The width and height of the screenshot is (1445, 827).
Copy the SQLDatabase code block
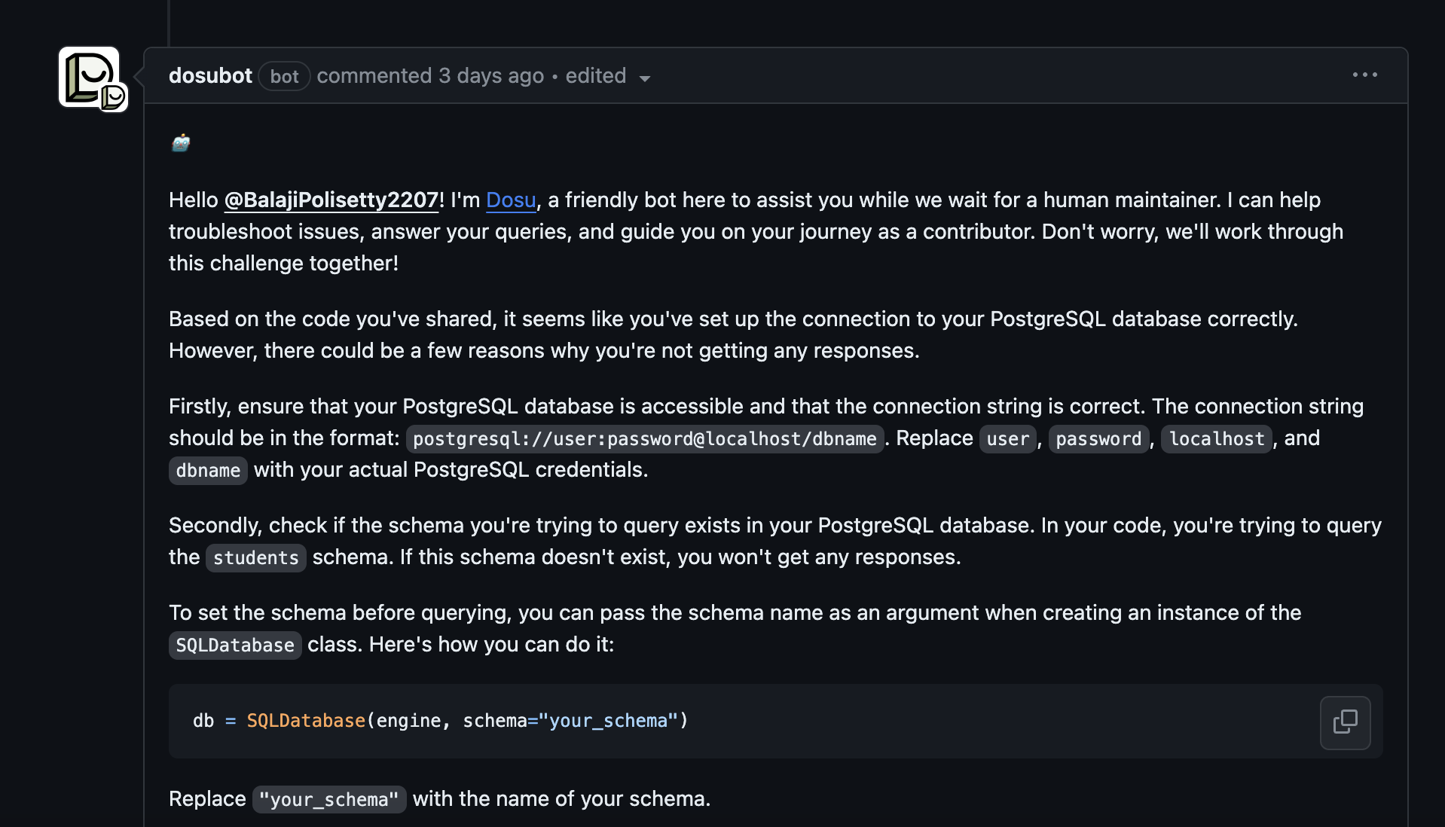(1345, 722)
